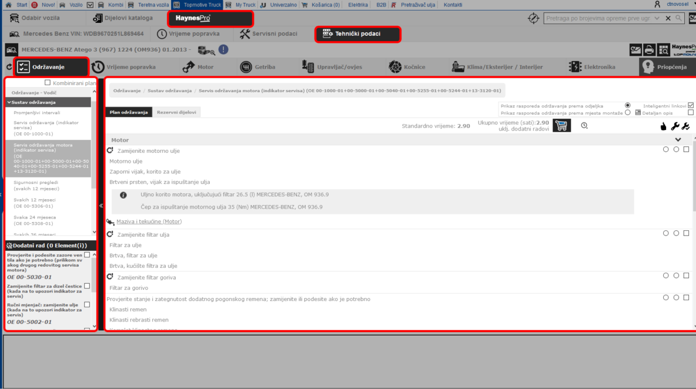This screenshot has height=389, width=696.
Task: Click the replace icon beside Zamijenite filtar goriva
Action: (110, 277)
